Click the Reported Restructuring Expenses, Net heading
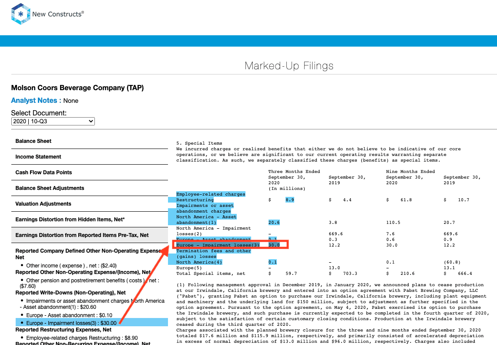This screenshot has height=345, width=497. click(x=64, y=330)
